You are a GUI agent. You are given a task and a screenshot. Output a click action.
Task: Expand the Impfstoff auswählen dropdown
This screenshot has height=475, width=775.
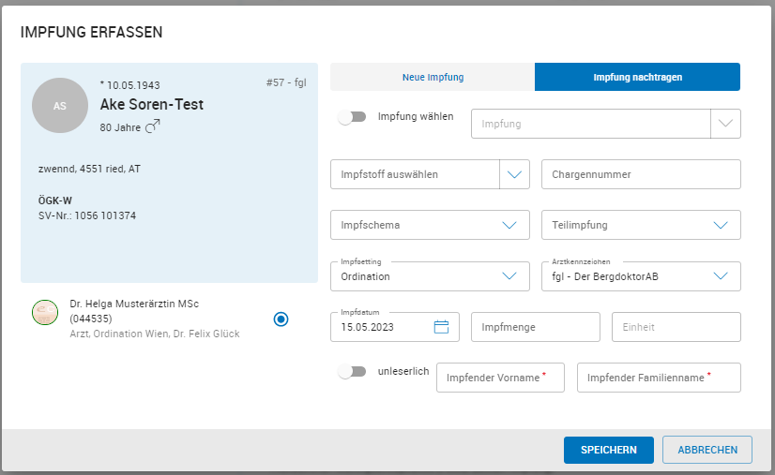(x=515, y=174)
